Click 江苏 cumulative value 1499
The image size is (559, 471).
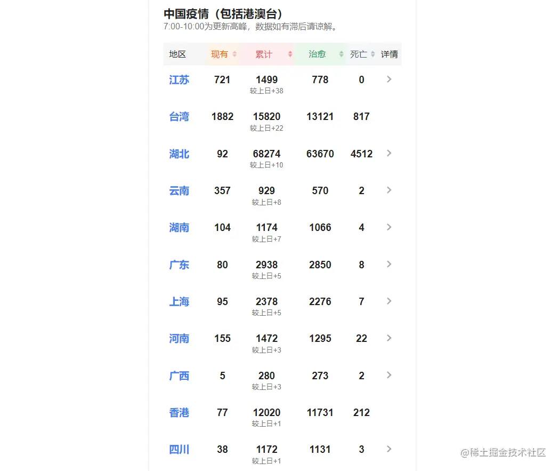click(x=266, y=79)
